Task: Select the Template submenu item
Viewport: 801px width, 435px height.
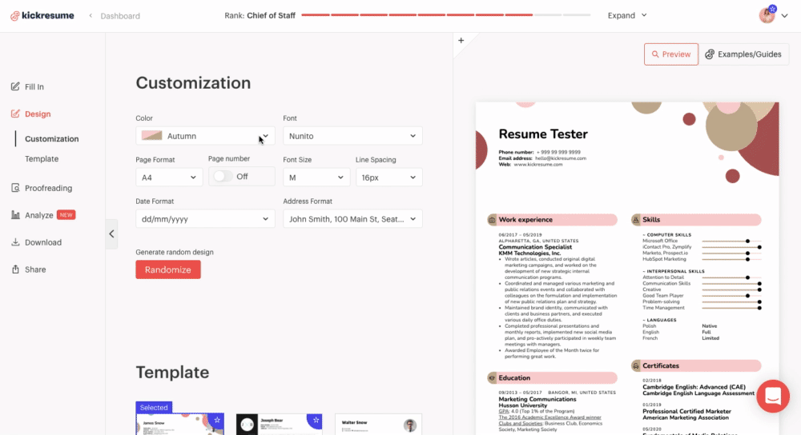Action: click(42, 159)
